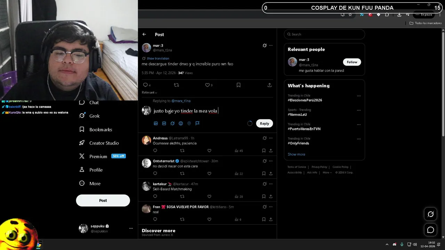Repost mar :3's post
Image resolution: width=445 pixels, height=250 pixels.
[x=176, y=85]
